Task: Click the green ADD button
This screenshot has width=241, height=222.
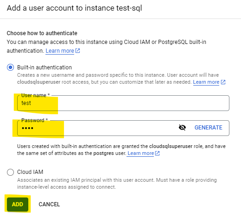Action: click(18, 204)
